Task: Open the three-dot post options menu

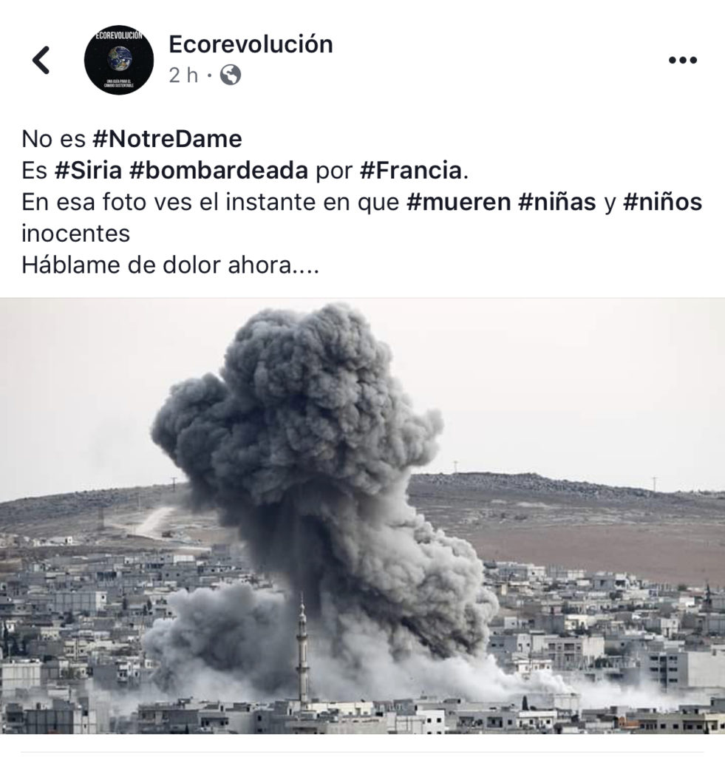Action: [683, 61]
